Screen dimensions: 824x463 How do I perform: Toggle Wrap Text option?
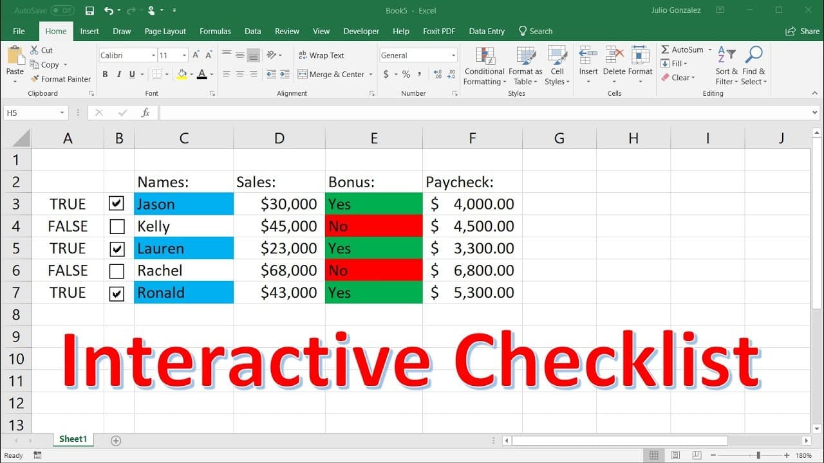click(x=321, y=55)
